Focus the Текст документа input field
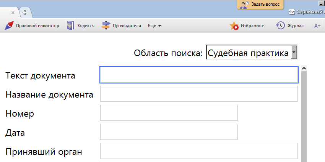Image resolution: width=325 pixels, height=162 pixels. pyautogui.click(x=199, y=75)
